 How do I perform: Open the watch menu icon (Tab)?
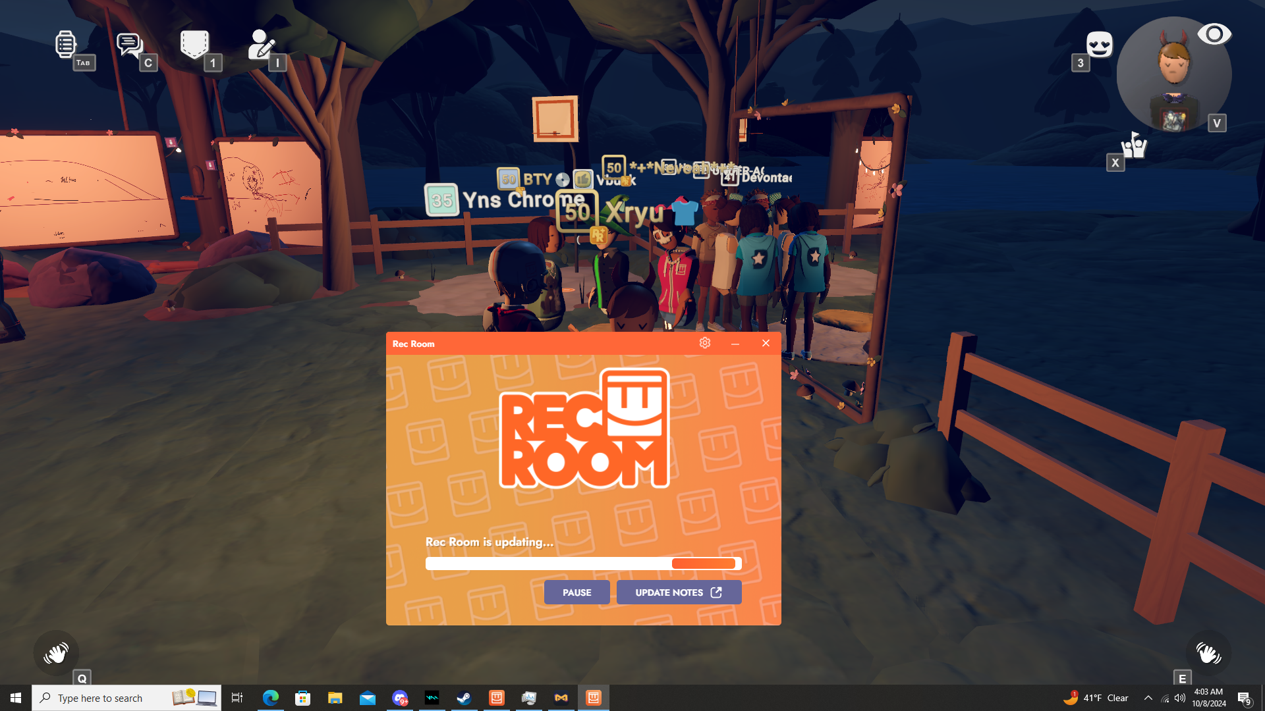click(66, 45)
